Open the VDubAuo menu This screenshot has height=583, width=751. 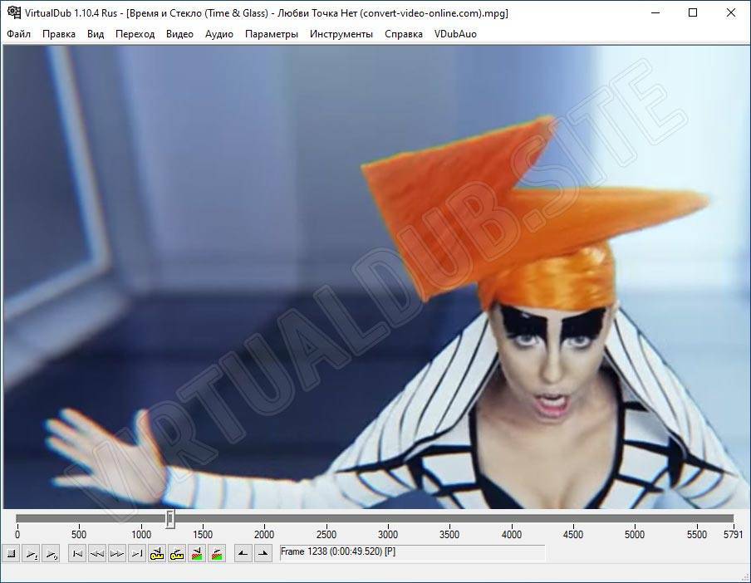click(x=455, y=34)
